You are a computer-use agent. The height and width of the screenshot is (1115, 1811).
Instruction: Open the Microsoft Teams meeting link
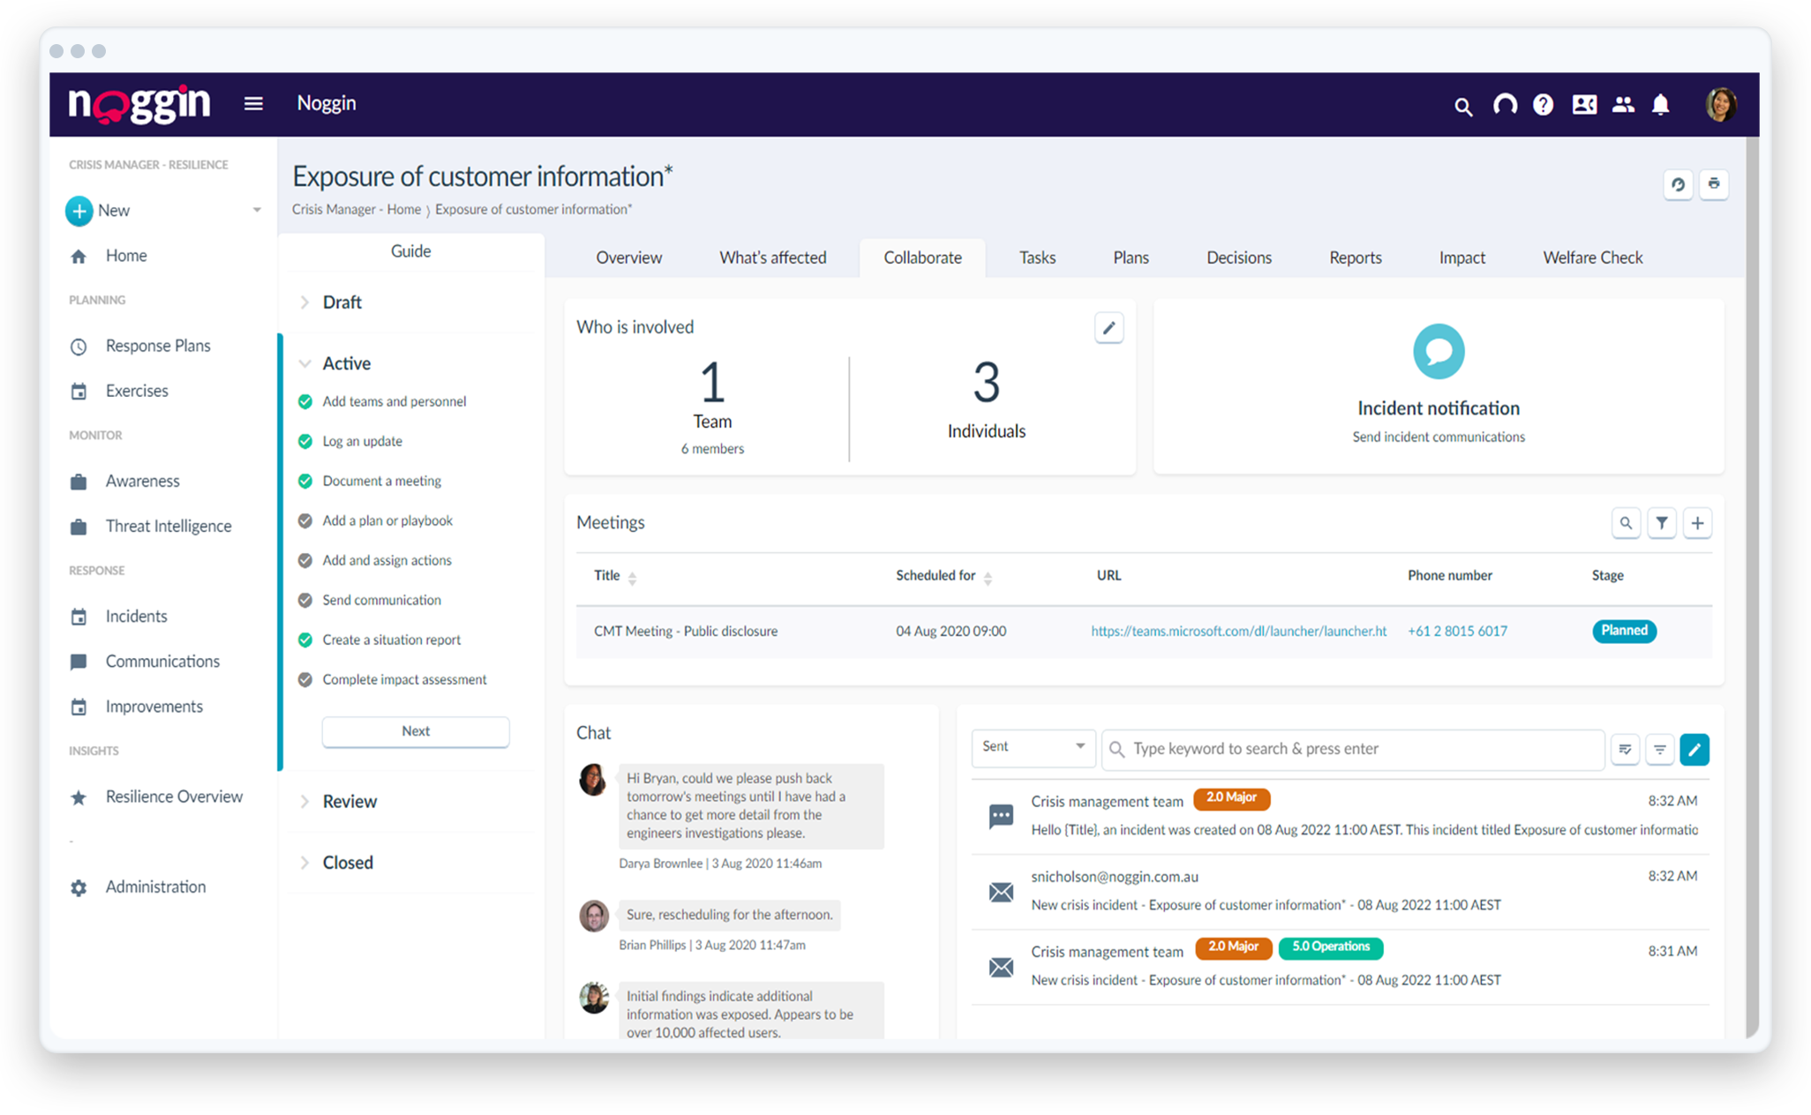click(x=1238, y=631)
